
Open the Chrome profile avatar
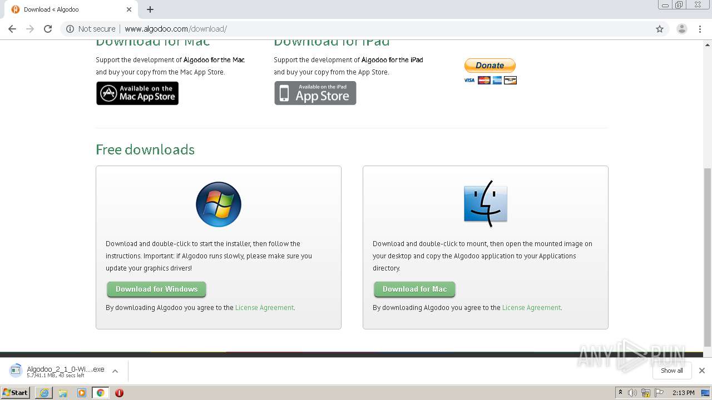tap(682, 29)
